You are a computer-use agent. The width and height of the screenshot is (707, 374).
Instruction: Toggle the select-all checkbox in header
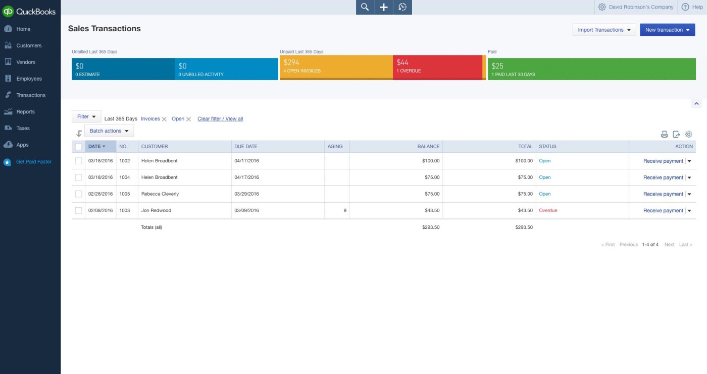coord(78,147)
